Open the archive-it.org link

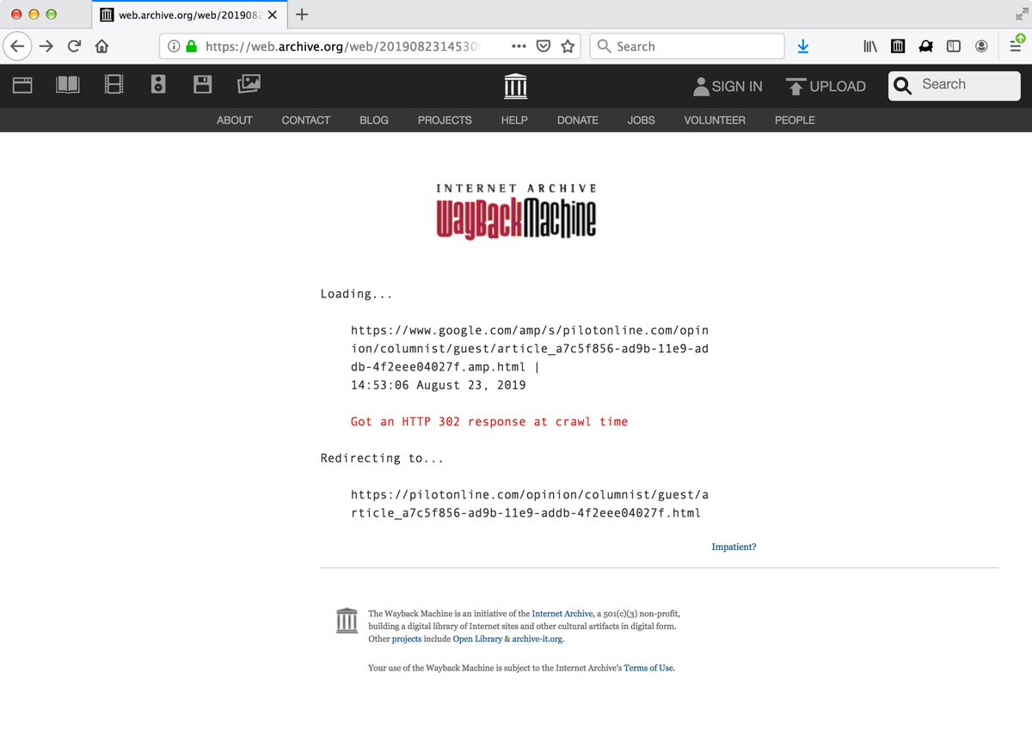click(537, 639)
